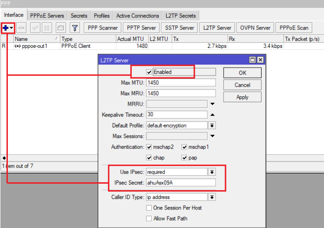
Task: Switch to the PPPoE Servers tab
Action: [x=47, y=16]
